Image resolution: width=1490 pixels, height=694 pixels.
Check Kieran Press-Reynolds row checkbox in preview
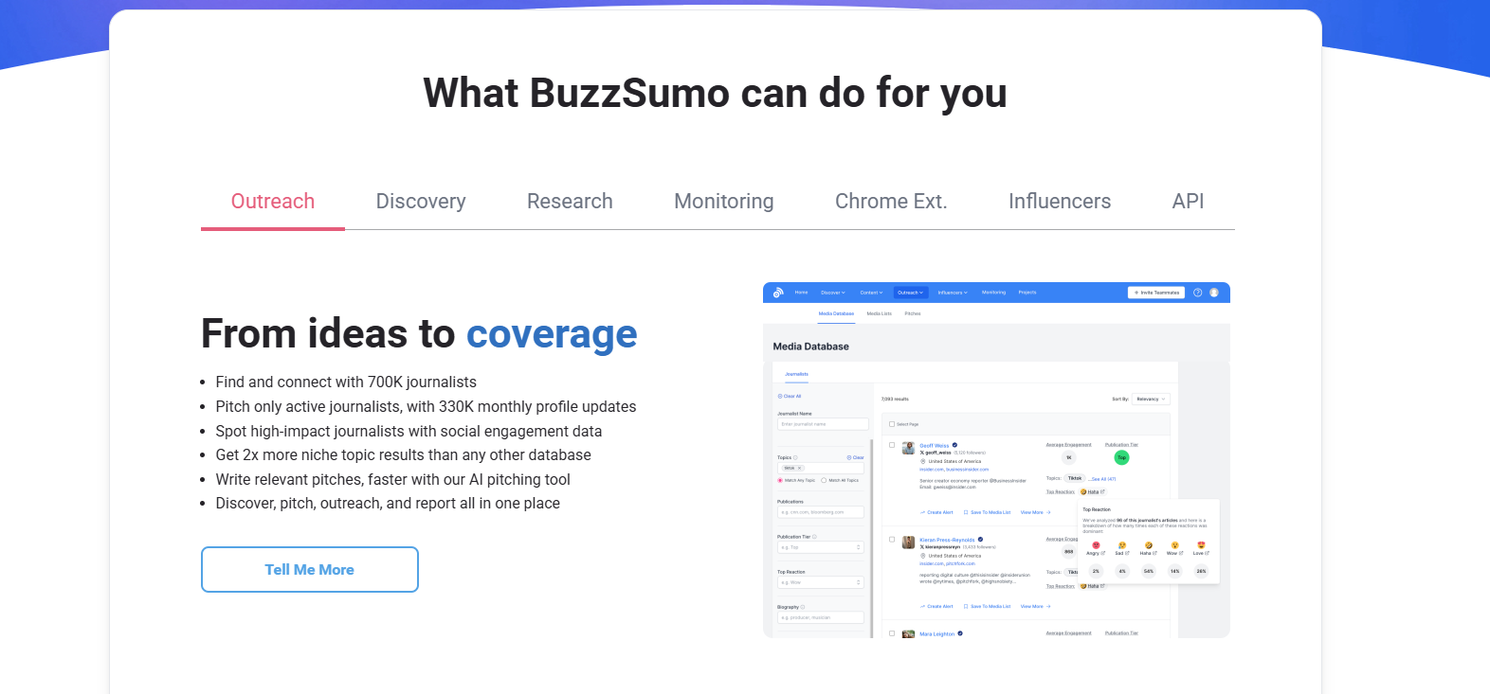tap(892, 539)
